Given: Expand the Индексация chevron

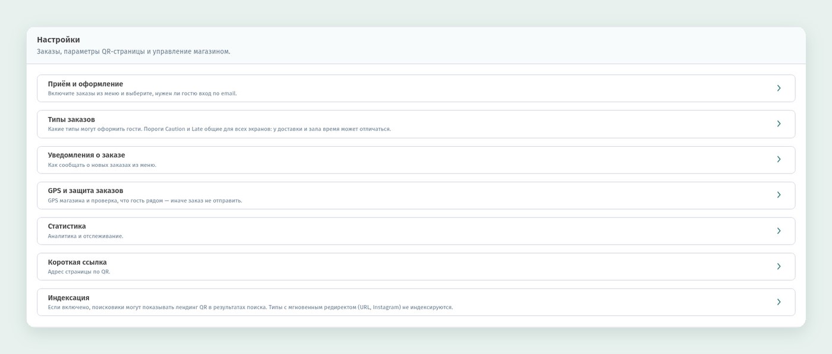Looking at the screenshot, I should 779,302.
